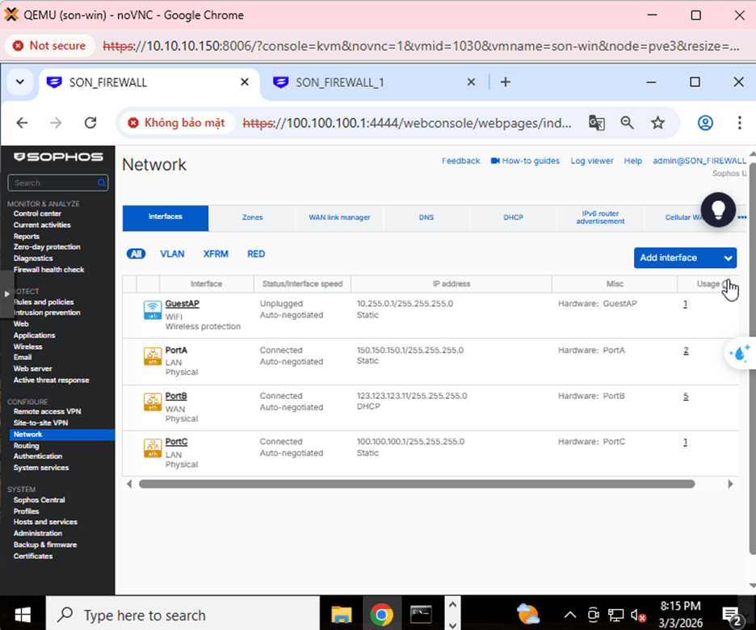Viewport: 756px width, 630px height.
Task: Expand the Add interface dropdown
Action: coord(728,258)
